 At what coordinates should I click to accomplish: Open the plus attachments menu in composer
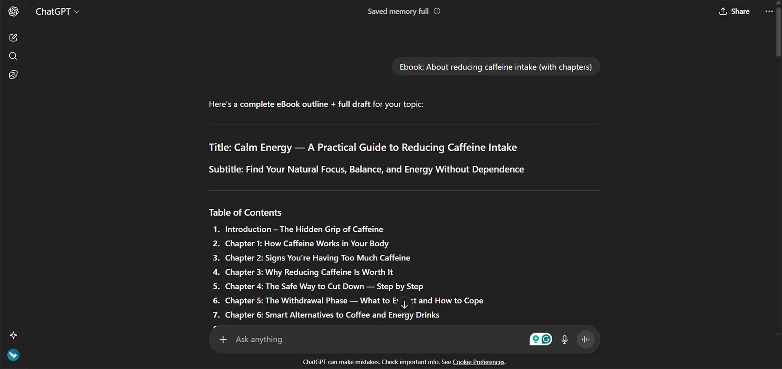pos(223,339)
